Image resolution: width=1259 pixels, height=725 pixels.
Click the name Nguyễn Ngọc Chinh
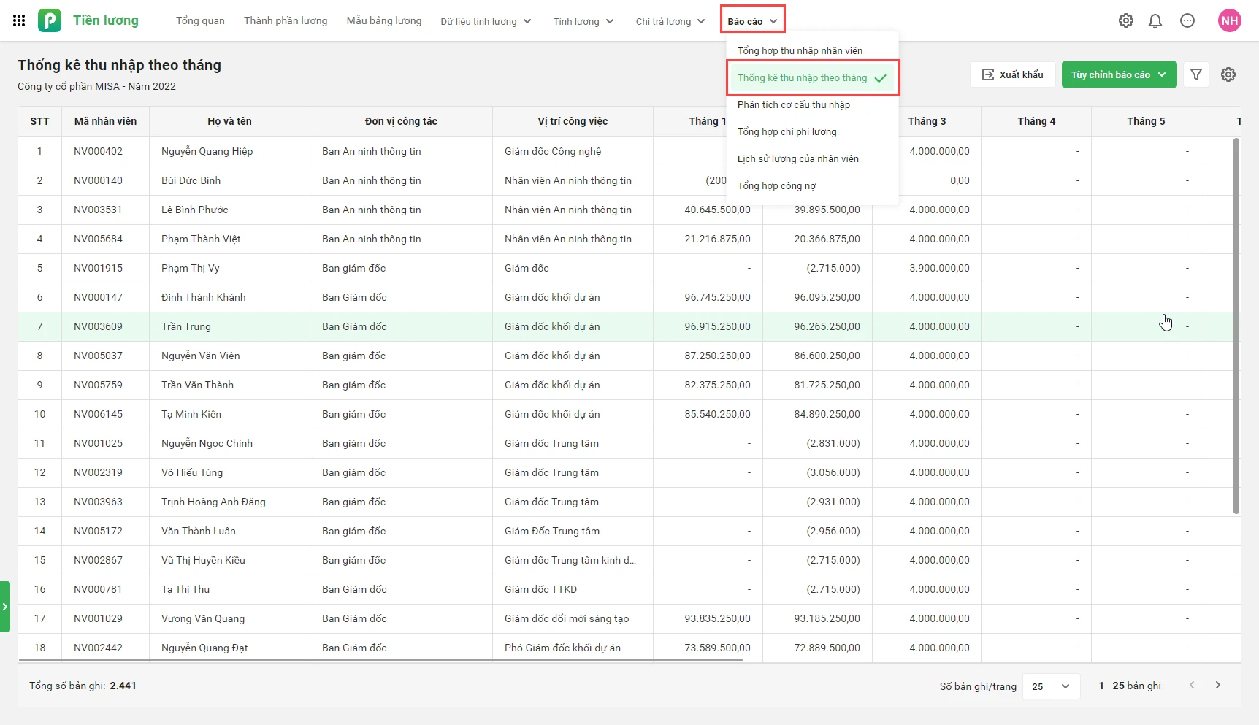coord(207,443)
